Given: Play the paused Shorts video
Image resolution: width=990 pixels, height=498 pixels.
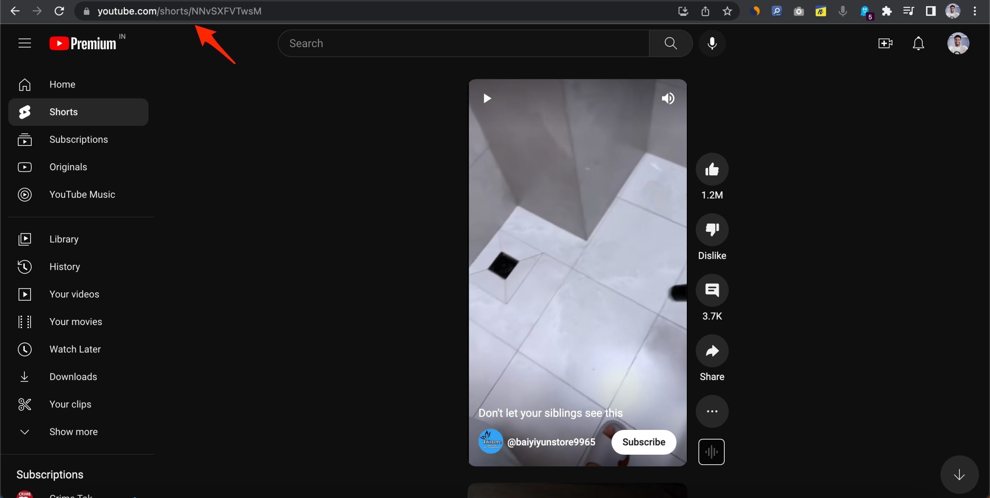Looking at the screenshot, I should 487,98.
